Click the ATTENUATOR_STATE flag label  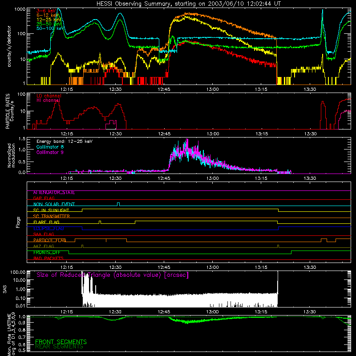54,193
